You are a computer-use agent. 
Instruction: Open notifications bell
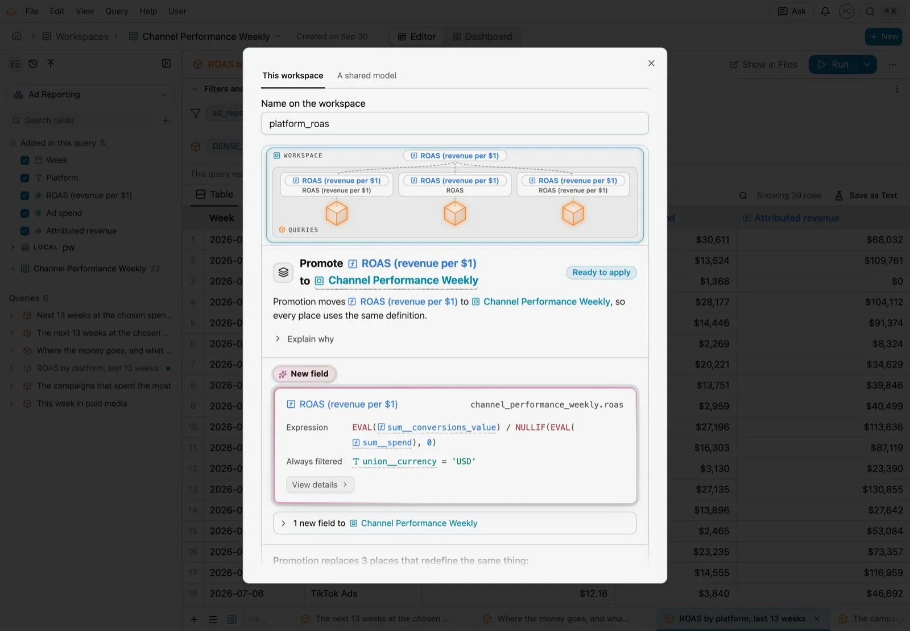click(x=825, y=11)
